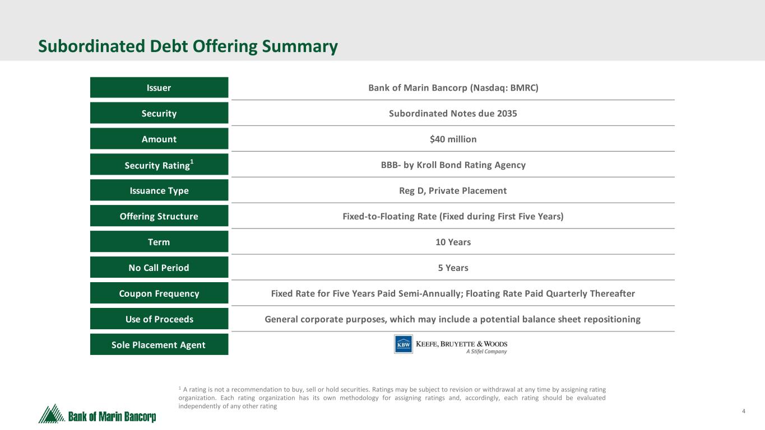Select the Coupon Frequency label box
This screenshot has width=765, height=430.
coord(159,294)
